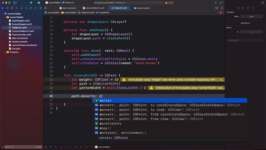Viewport: 266px width, 150px height.
Task: Click the Add Modifier field
Action: click(x=245, y=40)
